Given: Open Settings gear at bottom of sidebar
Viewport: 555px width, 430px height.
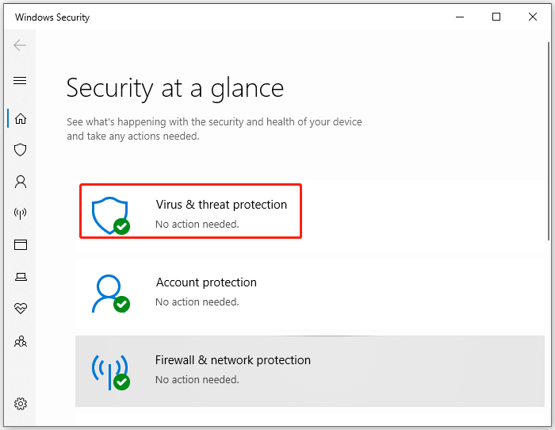Looking at the screenshot, I should point(21,404).
